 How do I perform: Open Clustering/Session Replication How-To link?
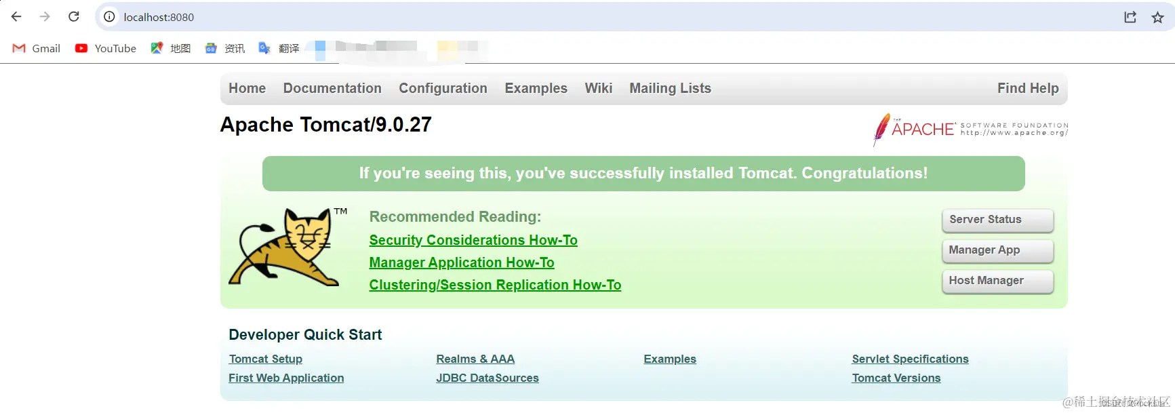point(495,285)
